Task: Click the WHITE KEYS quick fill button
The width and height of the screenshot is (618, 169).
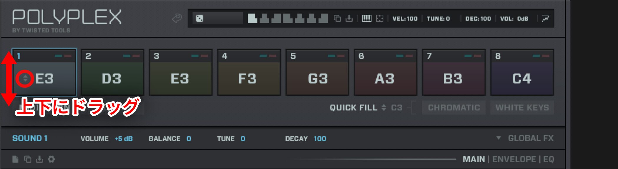Action: (522, 108)
